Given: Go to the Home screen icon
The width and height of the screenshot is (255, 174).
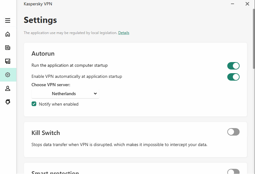Looking at the screenshot, I should 8,34.
